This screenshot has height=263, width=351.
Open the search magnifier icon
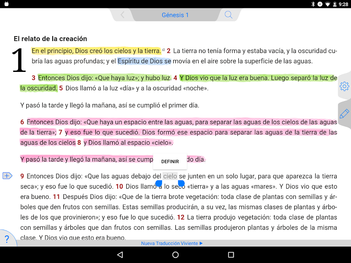click(x=228, y=15)
